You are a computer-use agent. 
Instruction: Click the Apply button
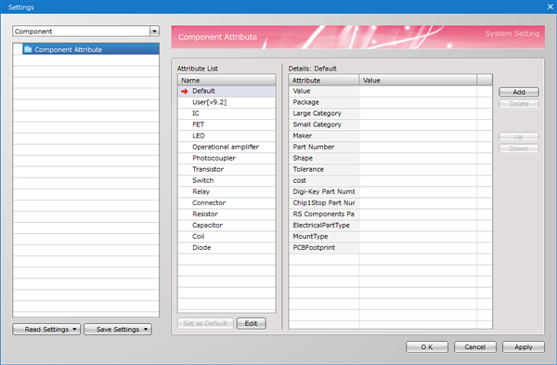(x=524, y=346)
